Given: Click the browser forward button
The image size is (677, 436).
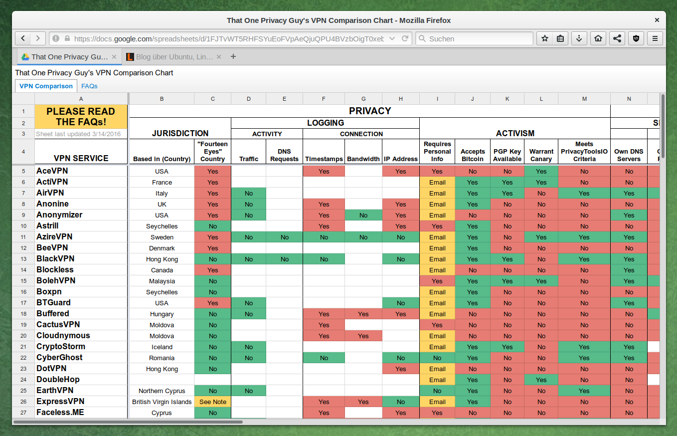Looking at the screenshot, I should click(38, 38).
